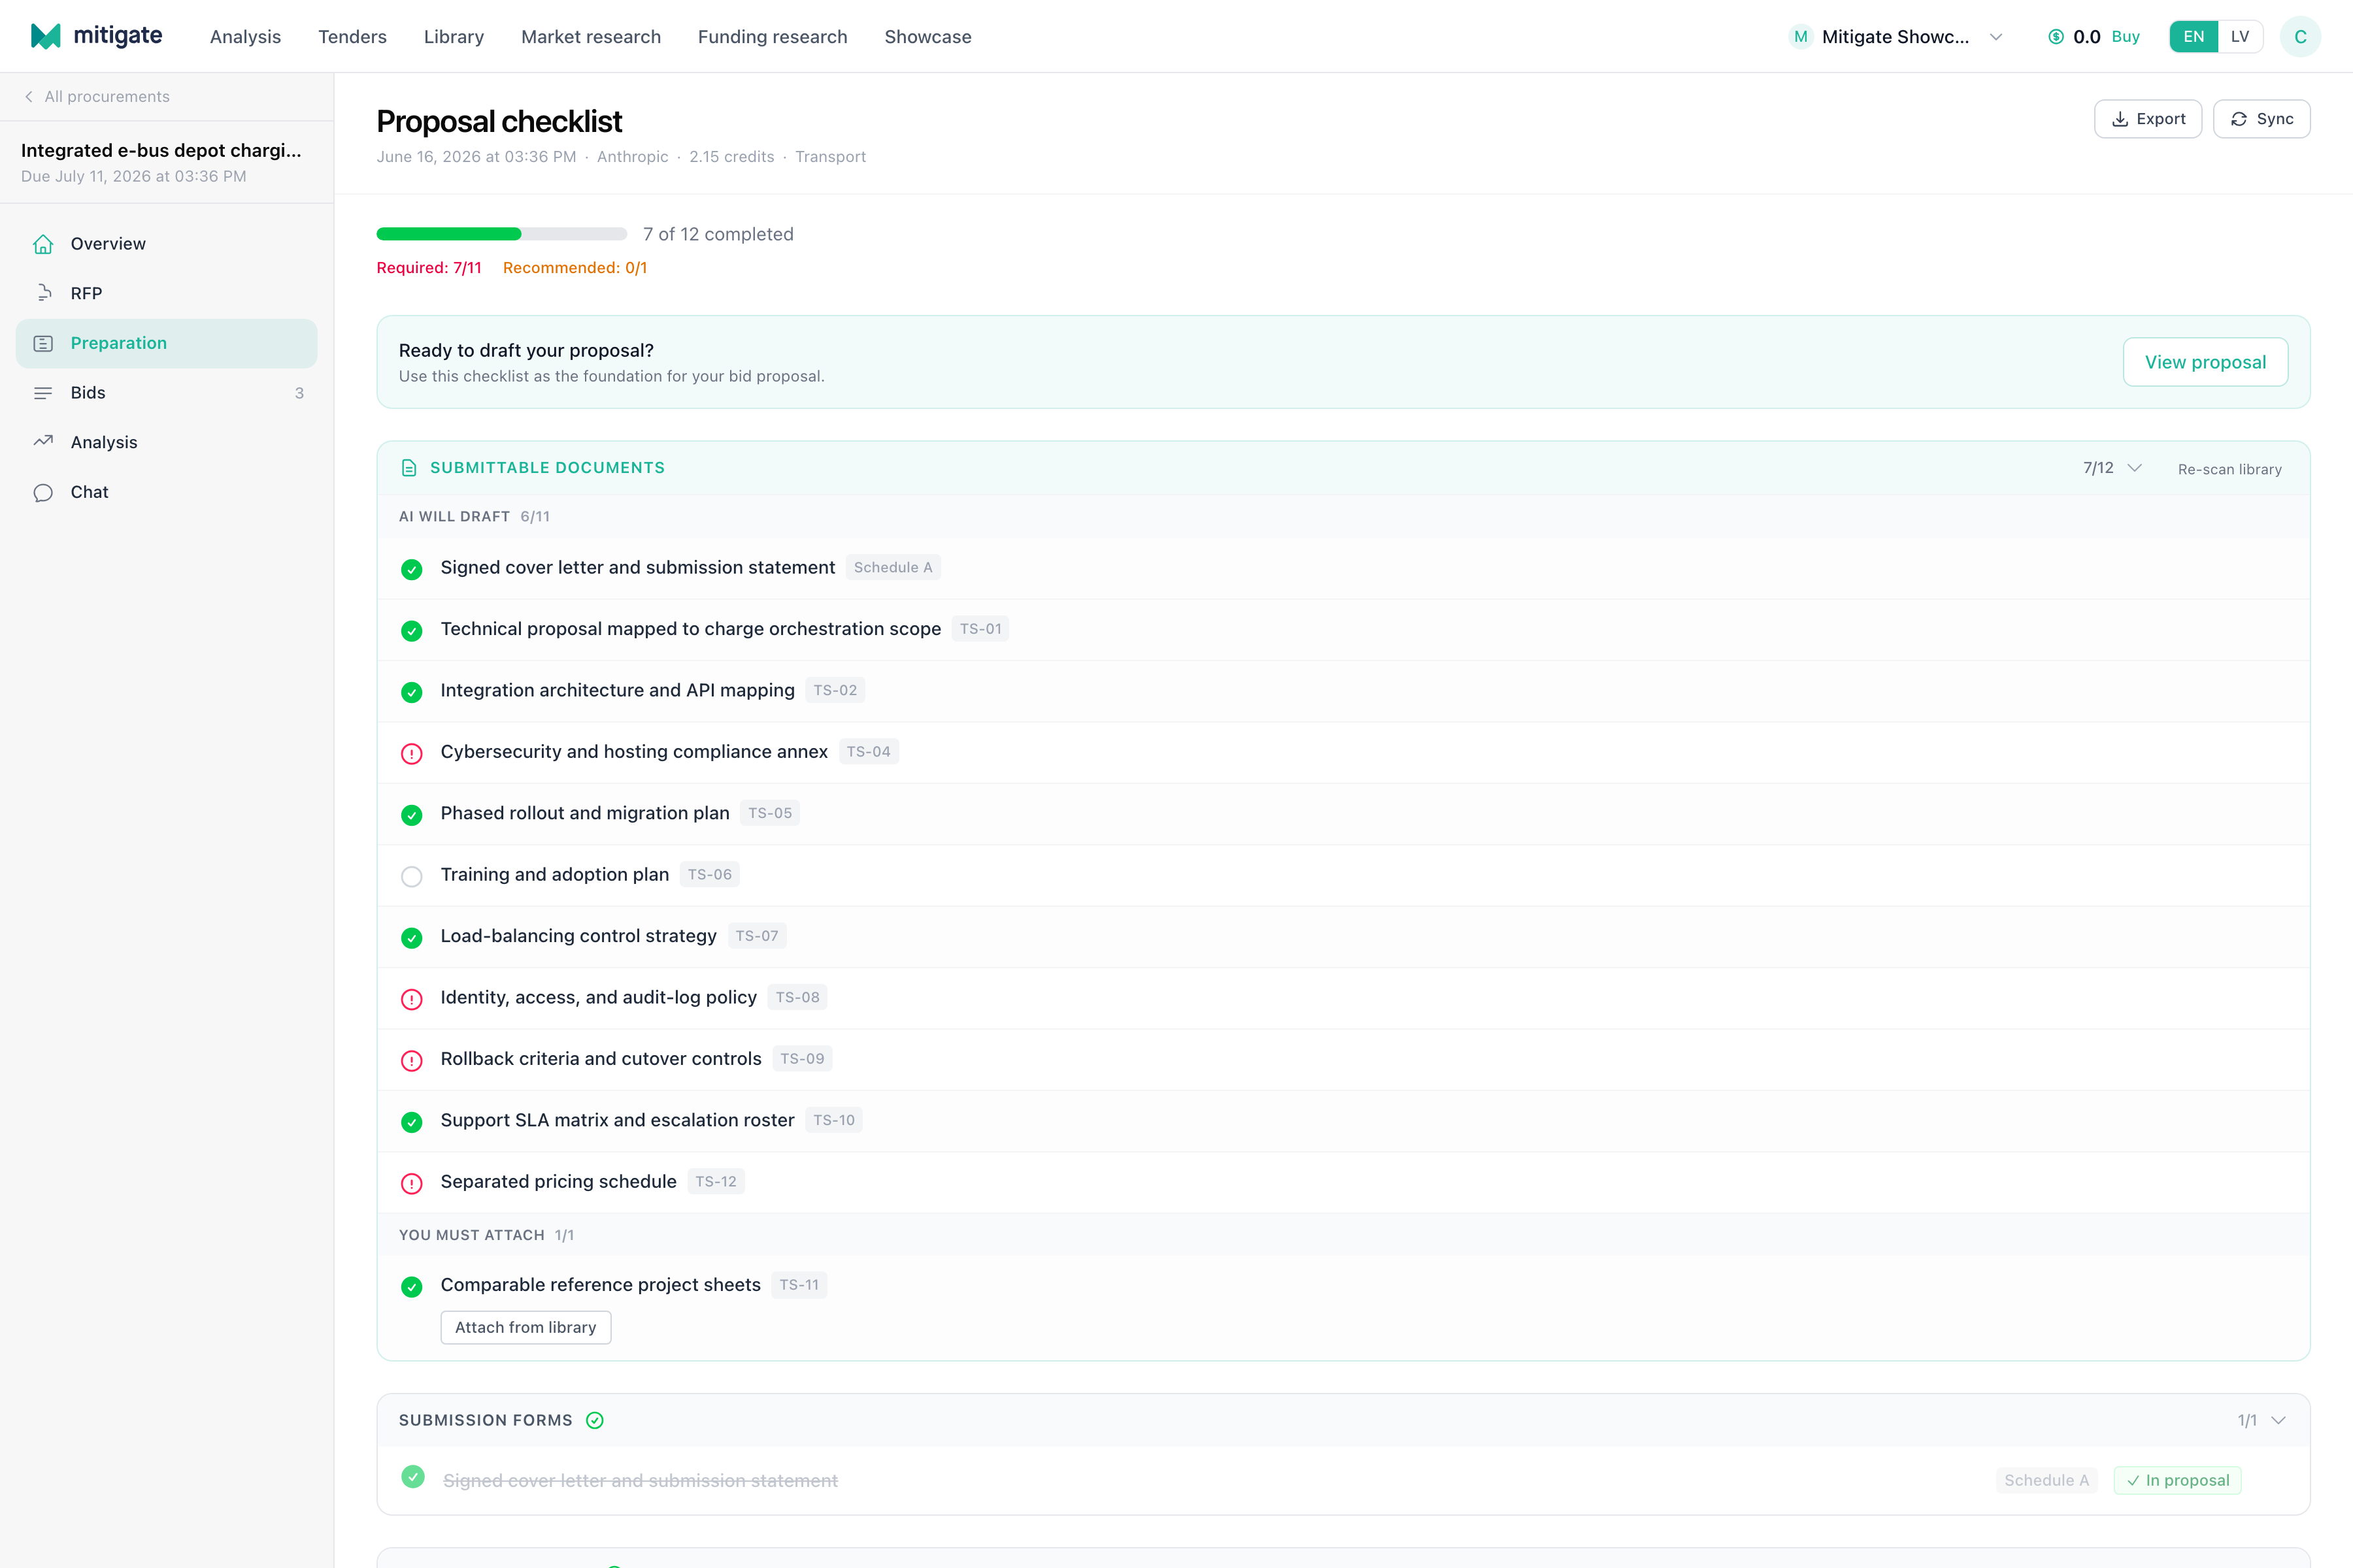This screenshot has height=1568, width=2353.
Task: Toggle Load-balancing control strategy check
Action: [411, 937]
